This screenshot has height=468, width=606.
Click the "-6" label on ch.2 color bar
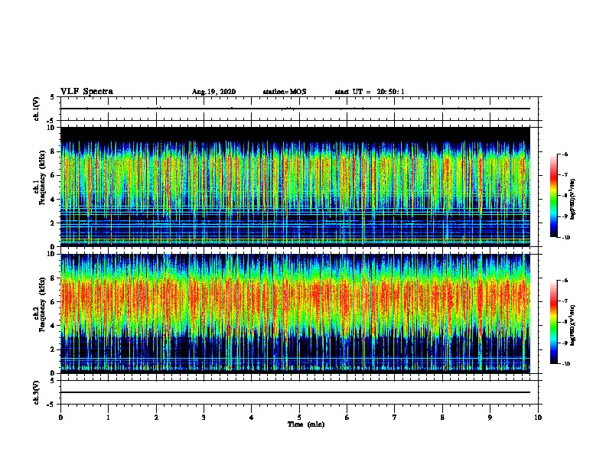[565, 281]
